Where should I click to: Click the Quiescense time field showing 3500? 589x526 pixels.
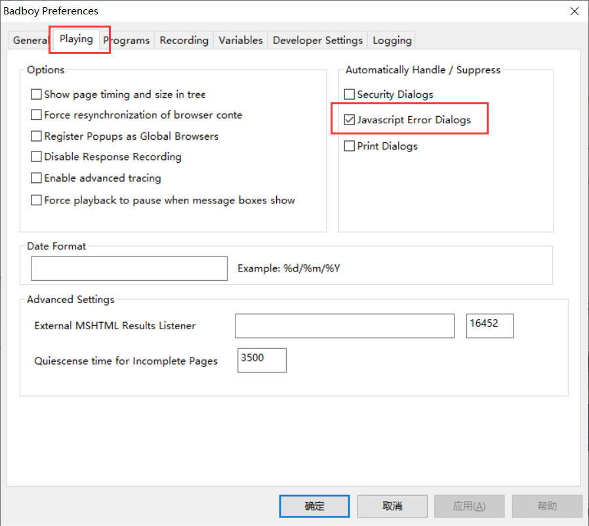click(x=262, y=360)
